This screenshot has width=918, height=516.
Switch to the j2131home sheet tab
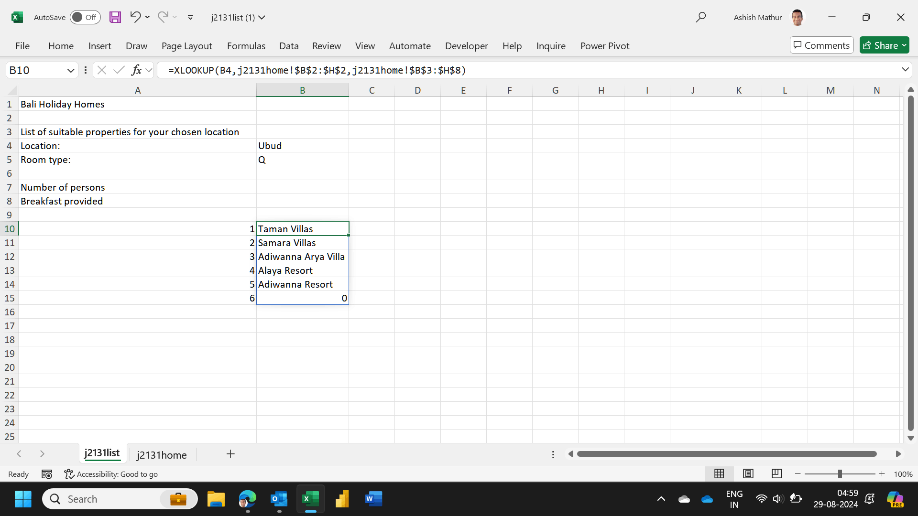pyautogui.click(x=162, y=455)
